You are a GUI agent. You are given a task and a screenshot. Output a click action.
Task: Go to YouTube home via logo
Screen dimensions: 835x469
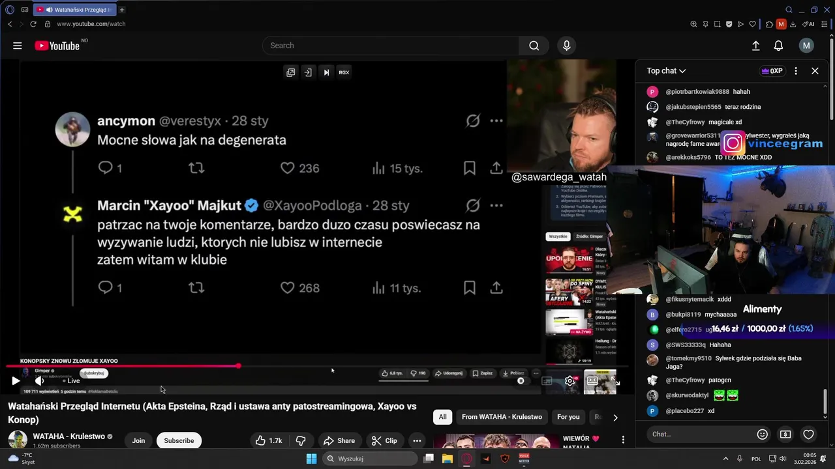(x=57, y=46)
